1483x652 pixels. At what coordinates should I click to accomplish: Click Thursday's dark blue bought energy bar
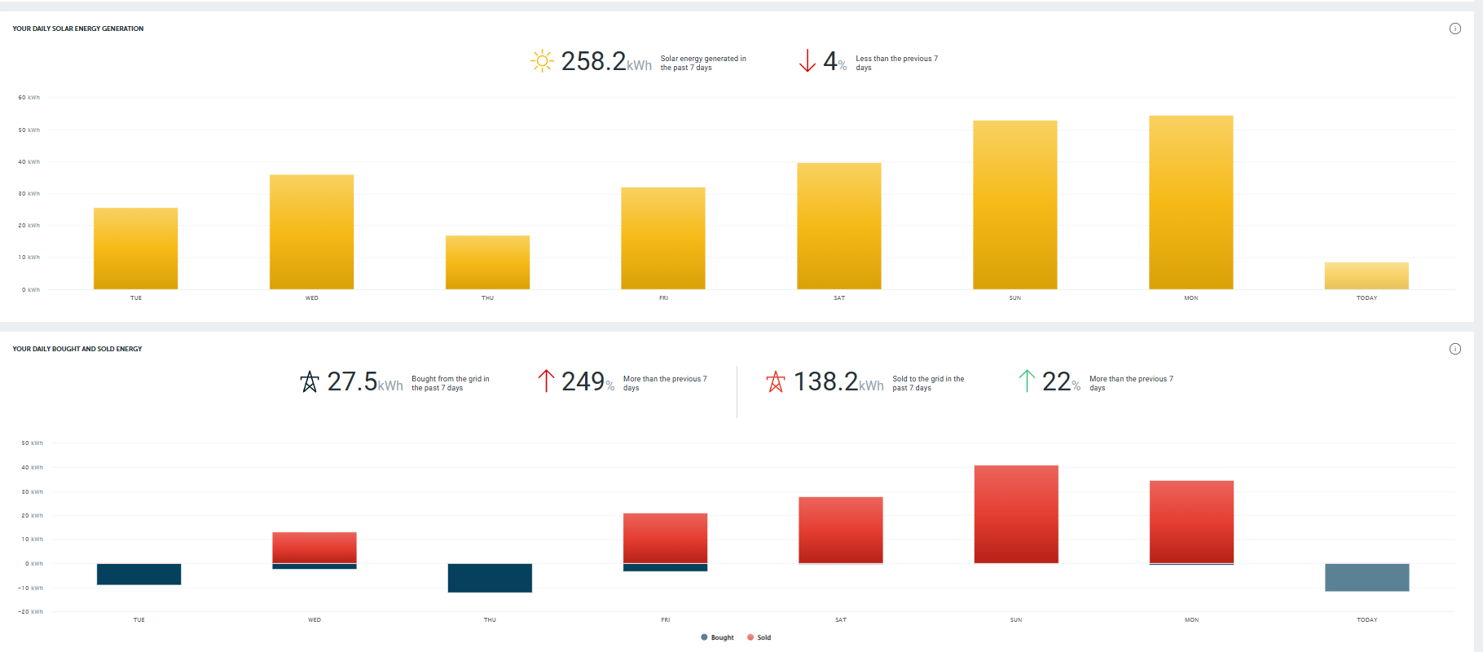(490, 578)
